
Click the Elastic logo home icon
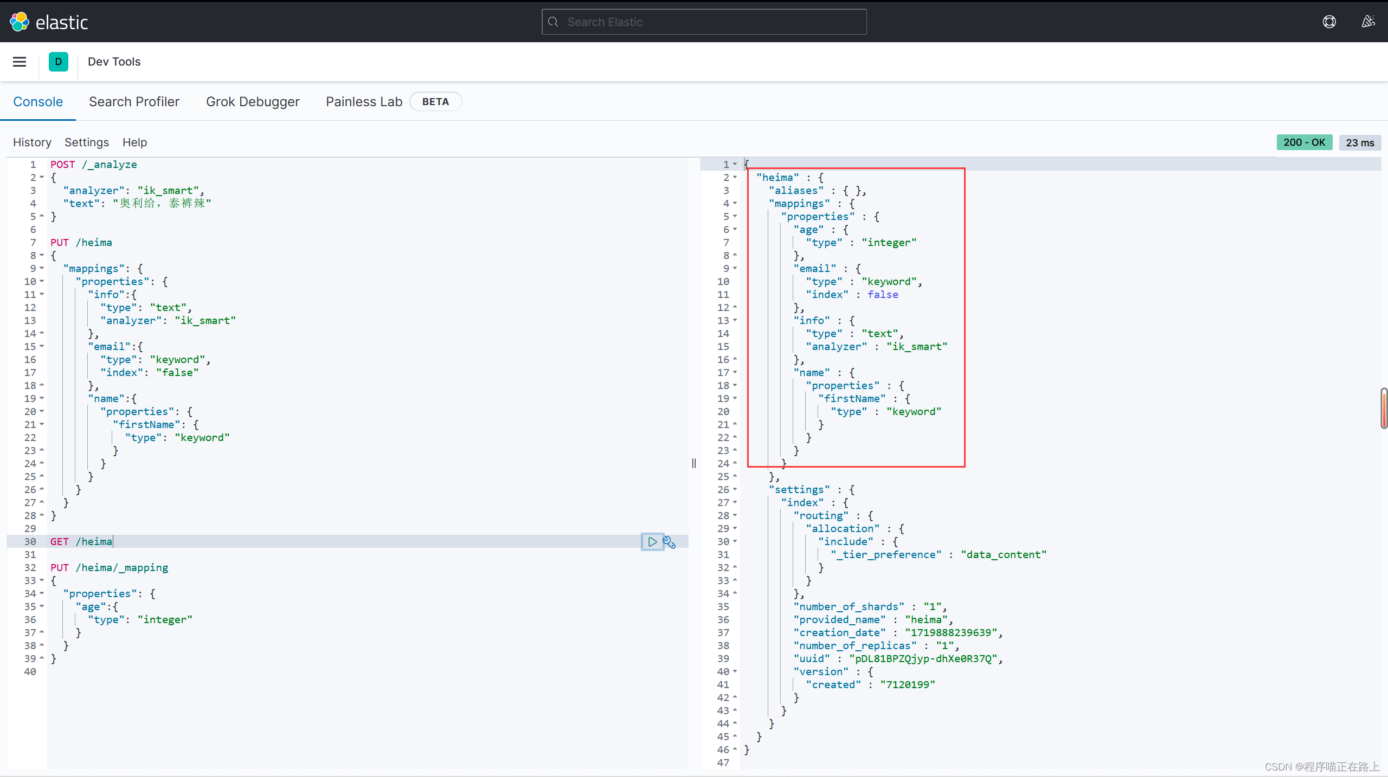coord(20,22)
